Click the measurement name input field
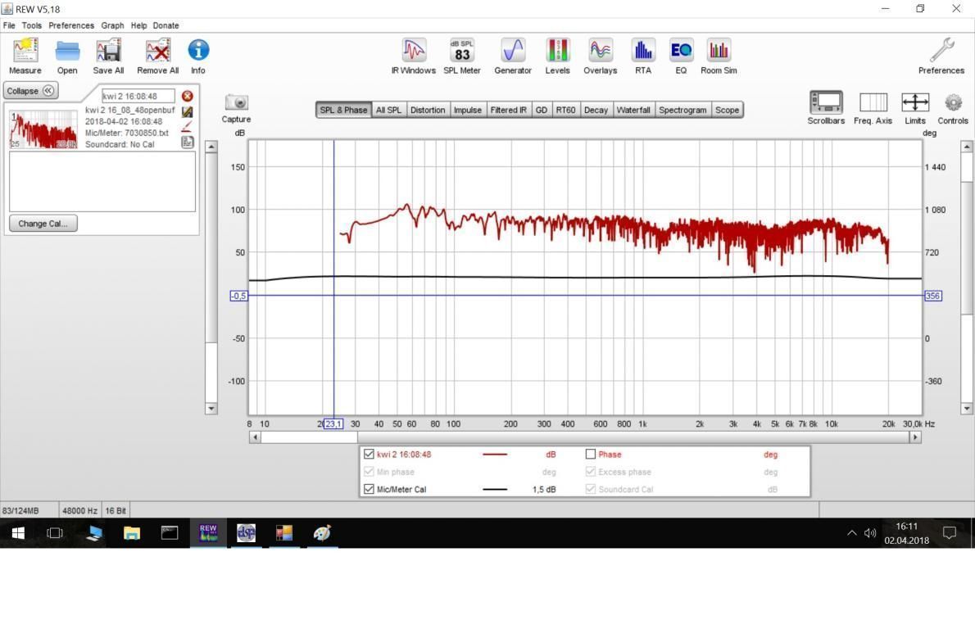The height and width of the screenshot is (629, 975). click(x=138, y=96)
